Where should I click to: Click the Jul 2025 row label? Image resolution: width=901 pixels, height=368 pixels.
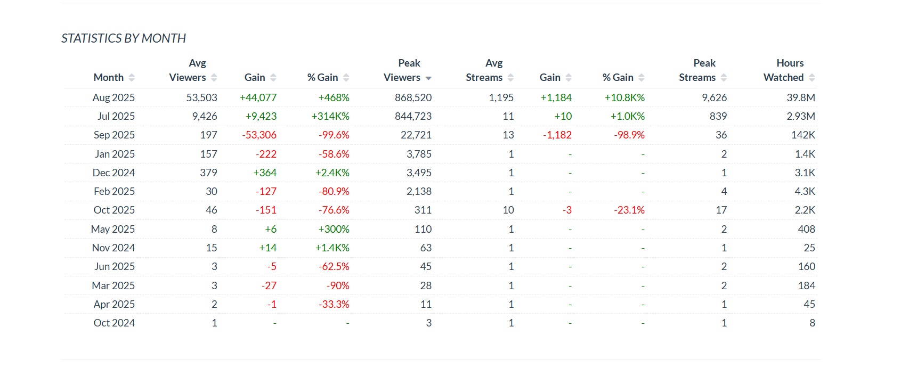[116, 116]
